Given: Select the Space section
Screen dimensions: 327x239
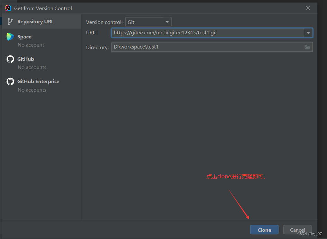Looking at the screenshot, I should [x=42, y=41].
